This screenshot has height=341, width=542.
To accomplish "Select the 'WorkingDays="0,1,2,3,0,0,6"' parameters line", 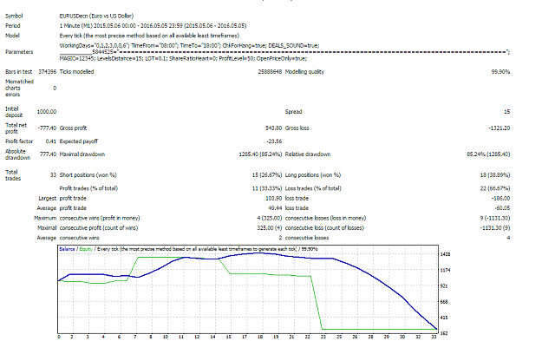I will [189, 46].
